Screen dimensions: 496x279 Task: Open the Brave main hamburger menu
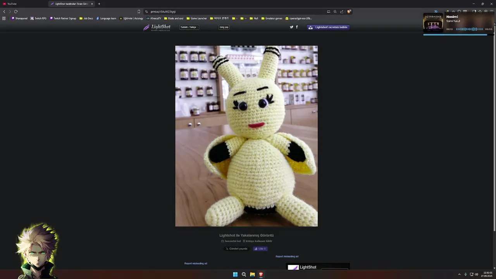point(492,12)
